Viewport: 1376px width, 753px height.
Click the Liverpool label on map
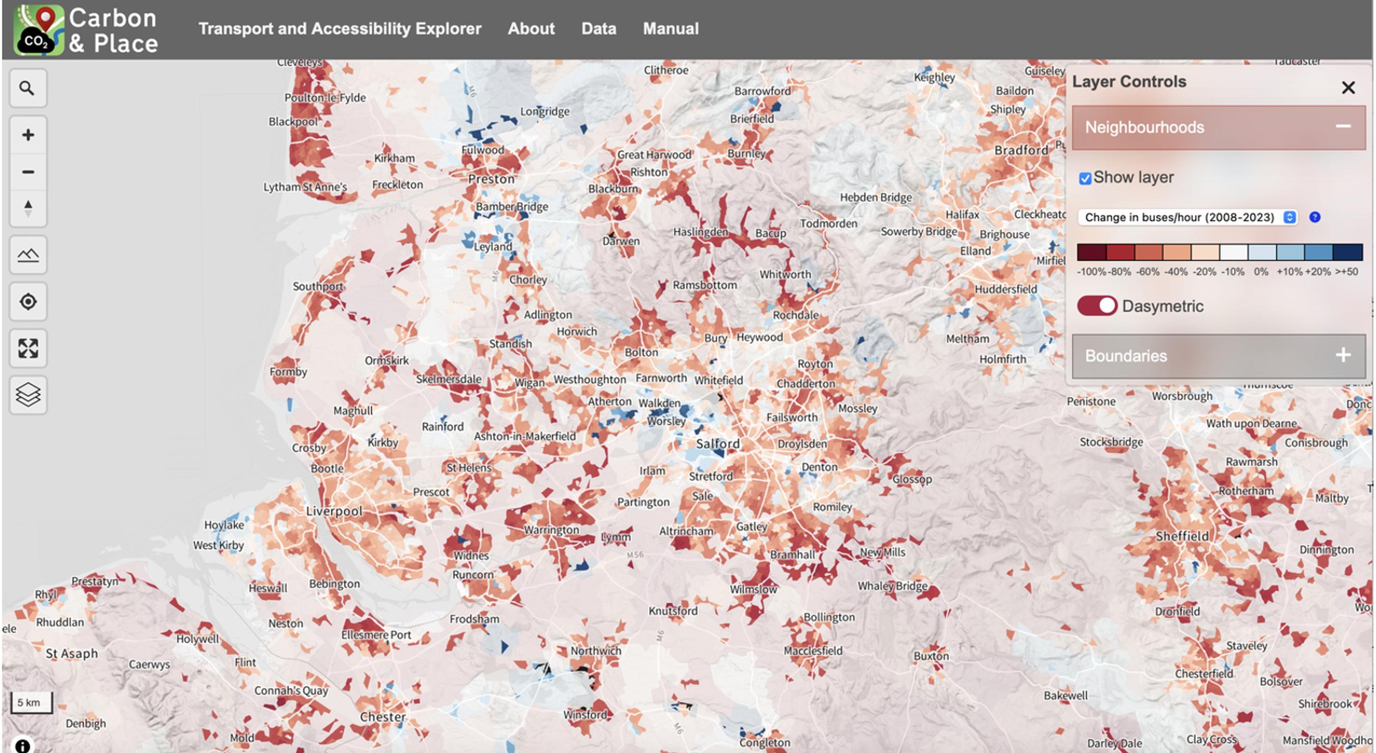[334, 511]
